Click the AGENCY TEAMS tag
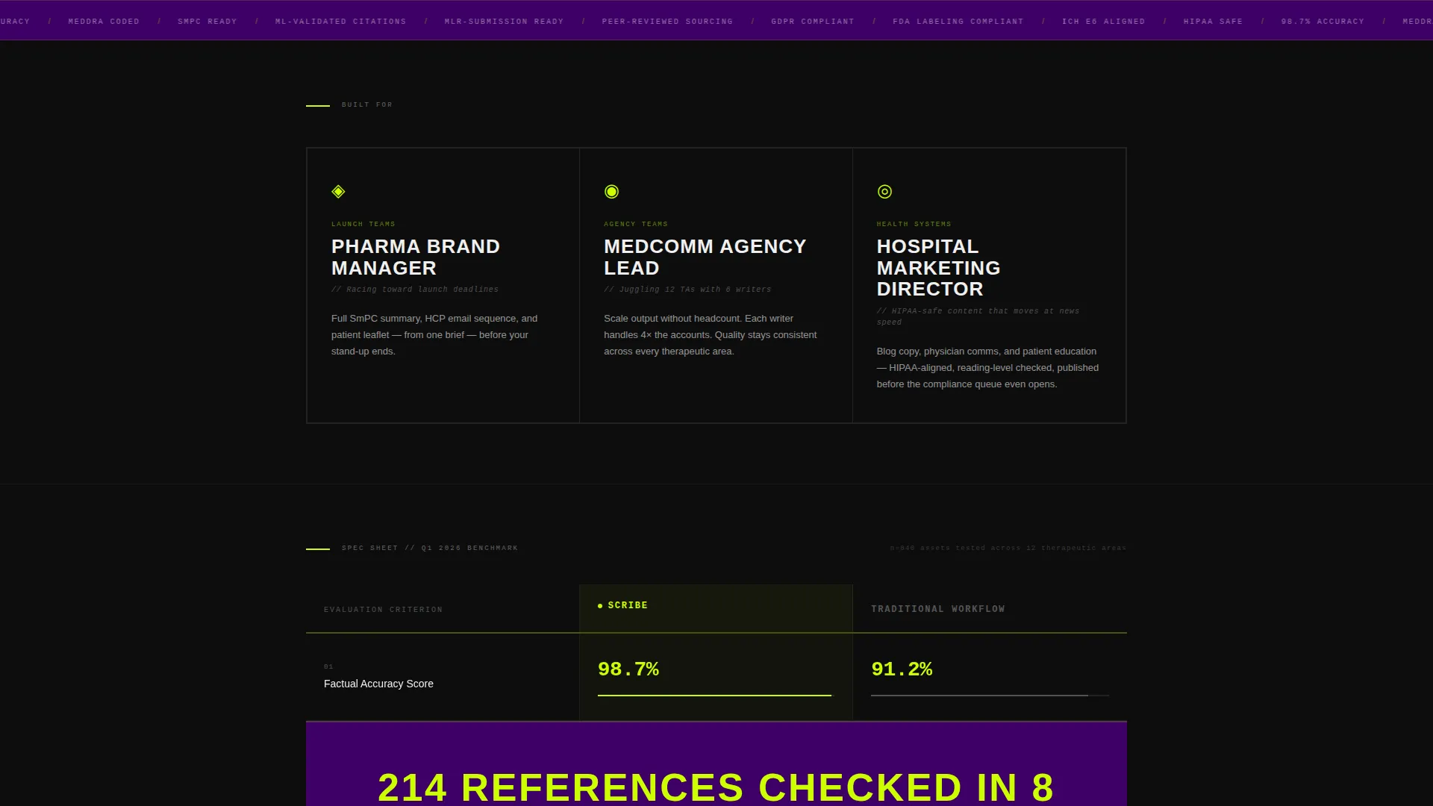This screenshot has height=806, width=1433. pos(636,224)
